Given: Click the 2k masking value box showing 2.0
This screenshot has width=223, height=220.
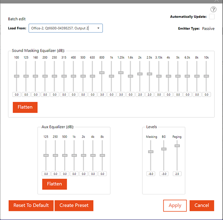Looking at the screenshot, I should pos(140,94).
